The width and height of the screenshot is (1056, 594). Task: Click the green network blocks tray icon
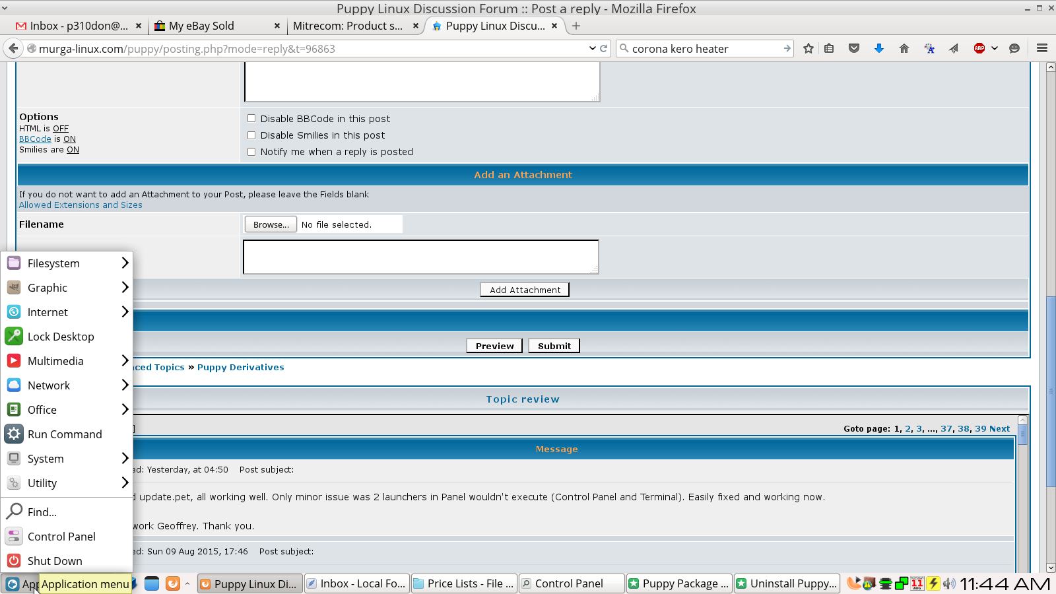[x=902, y=583]
